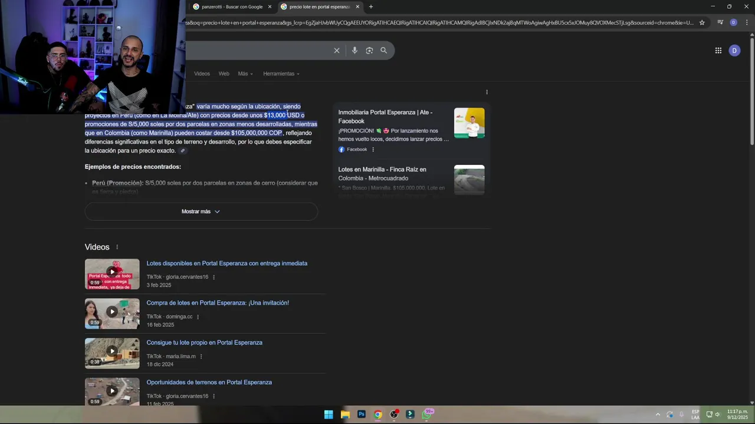755x424 pixels.
Task: Open 'Consigue tu lote propio' video link
Action: tap(205, 343)
